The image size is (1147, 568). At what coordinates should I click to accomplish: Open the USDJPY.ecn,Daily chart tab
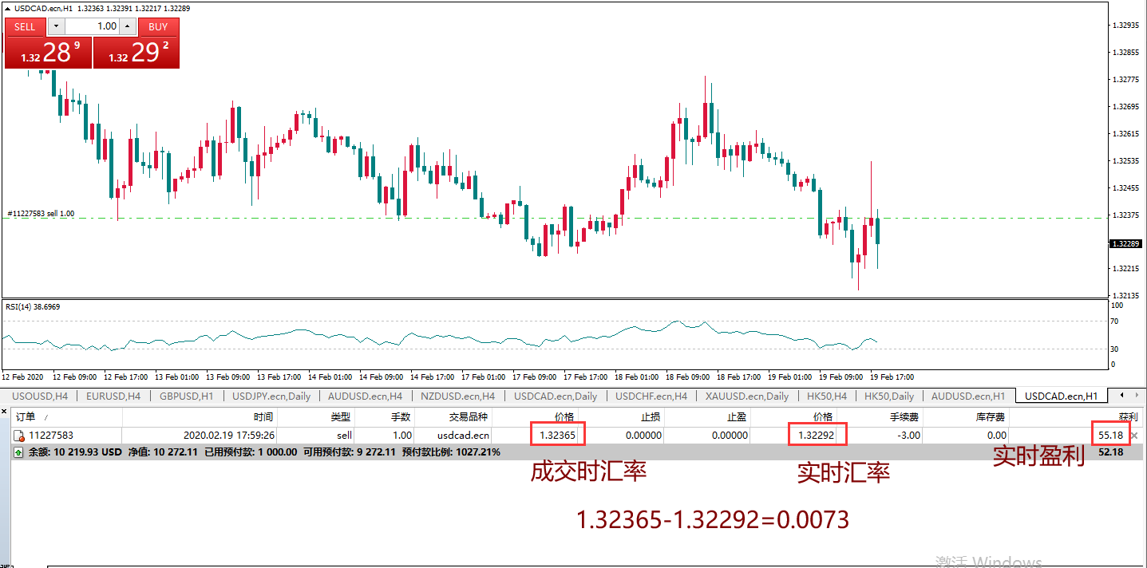click(271, 396)
